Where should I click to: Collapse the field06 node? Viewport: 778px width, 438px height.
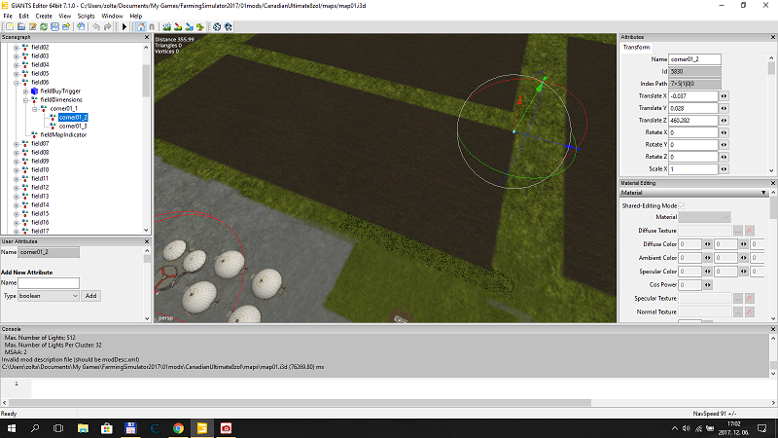click(16, 83)
